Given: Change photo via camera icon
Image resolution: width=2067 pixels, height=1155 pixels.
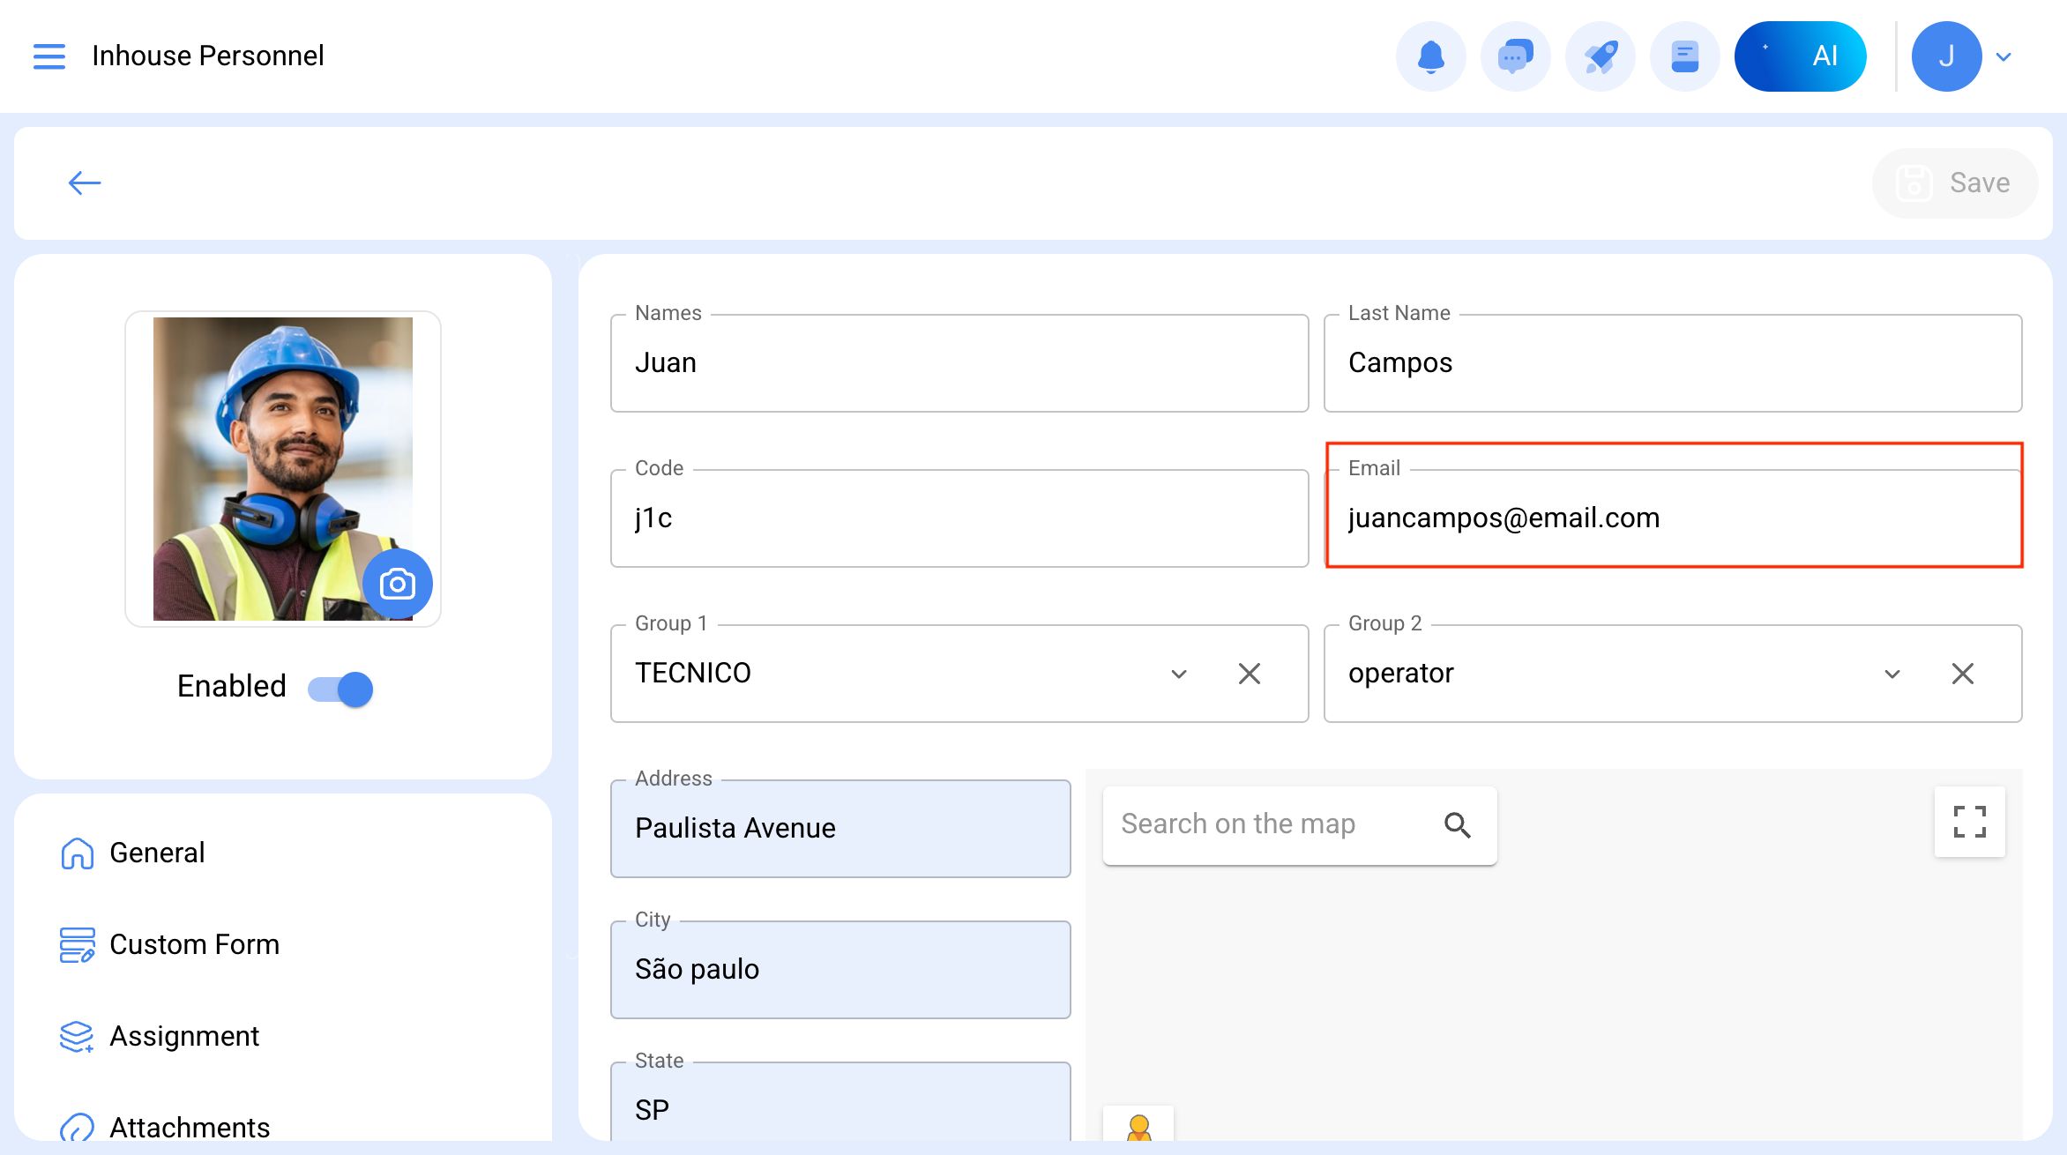Looking at the screenshot, I should coord(398,584).
